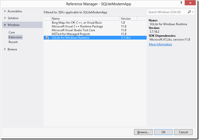The width and height of the screenshot is (199, 140).
Task: Sort list by Name column header
Action: point(85,19)
